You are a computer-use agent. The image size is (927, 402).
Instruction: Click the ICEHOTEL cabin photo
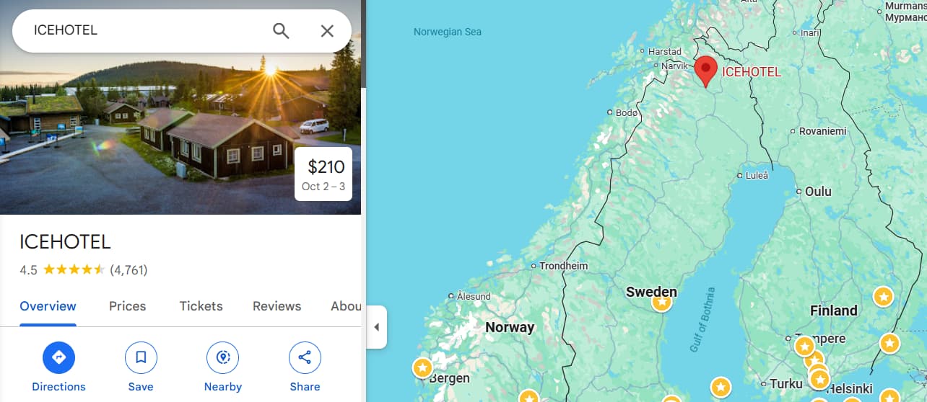point(180,130)
